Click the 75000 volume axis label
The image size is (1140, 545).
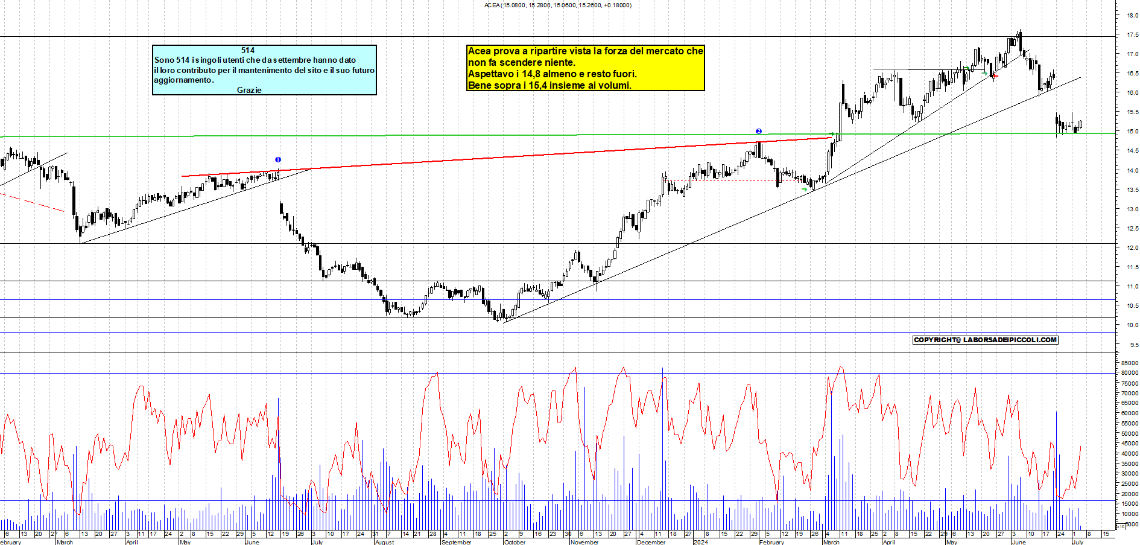pos(1130,383)
